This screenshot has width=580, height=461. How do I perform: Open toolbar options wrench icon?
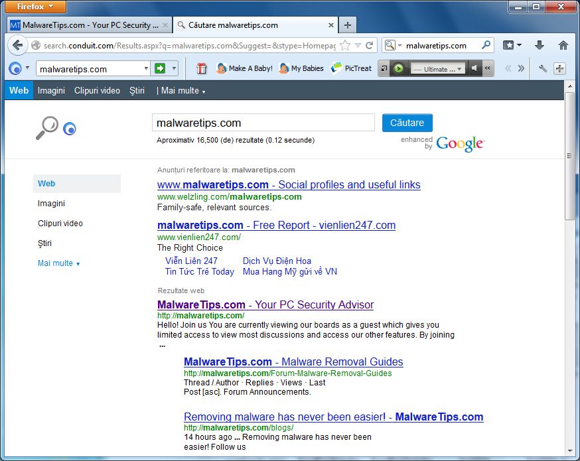[x=543, y=68]
